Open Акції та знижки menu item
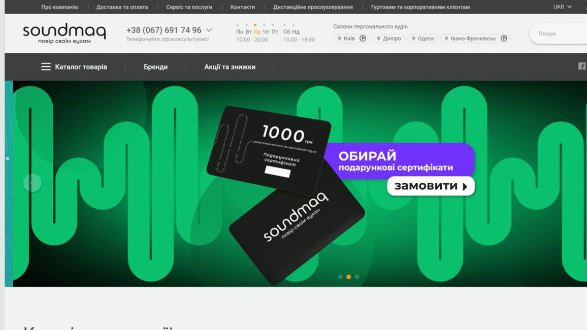 pyautogui.click(x=230, y=67)
